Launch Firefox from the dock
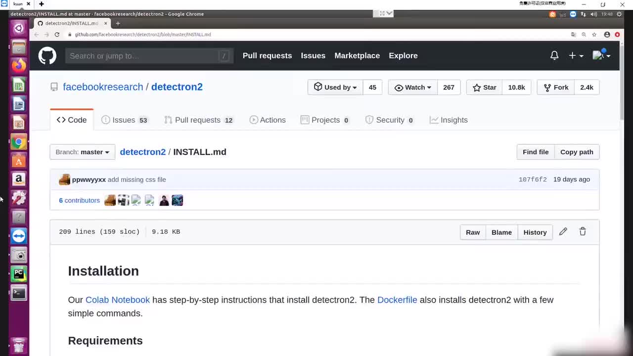 pyautogui.click(x=19, y=65)
